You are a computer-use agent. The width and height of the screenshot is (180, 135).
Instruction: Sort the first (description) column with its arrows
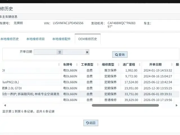click(59, 64)
